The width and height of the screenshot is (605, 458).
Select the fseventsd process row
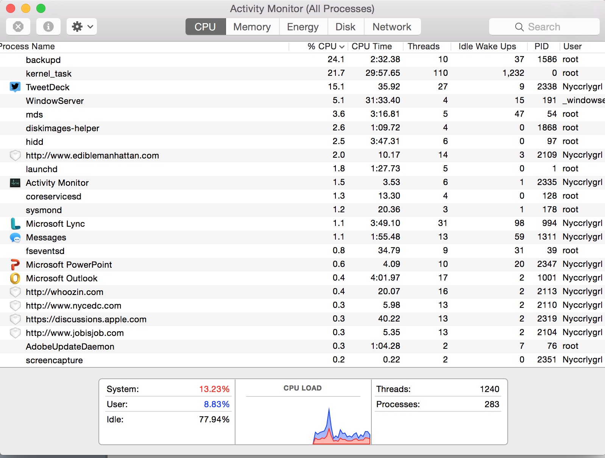[x=302, y=251]
